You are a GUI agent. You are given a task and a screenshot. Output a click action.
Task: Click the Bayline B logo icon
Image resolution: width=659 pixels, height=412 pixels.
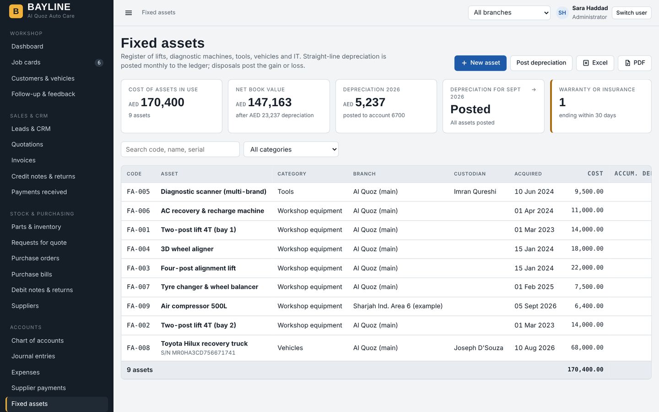(x=16, y=11)
